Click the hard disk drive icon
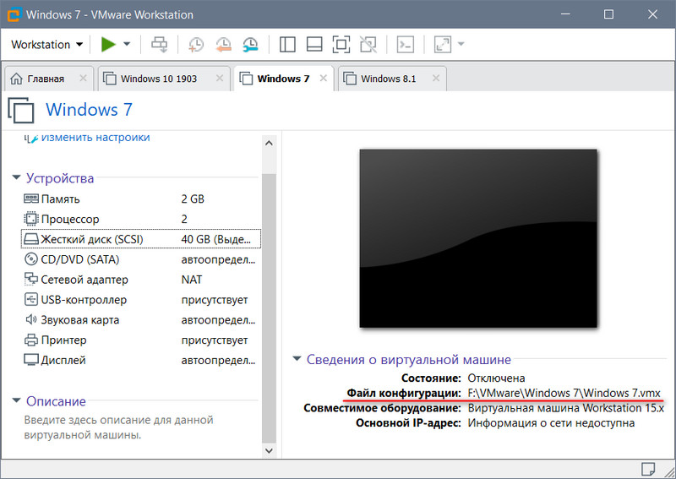 pyautogui.click(x=31, y=239)
